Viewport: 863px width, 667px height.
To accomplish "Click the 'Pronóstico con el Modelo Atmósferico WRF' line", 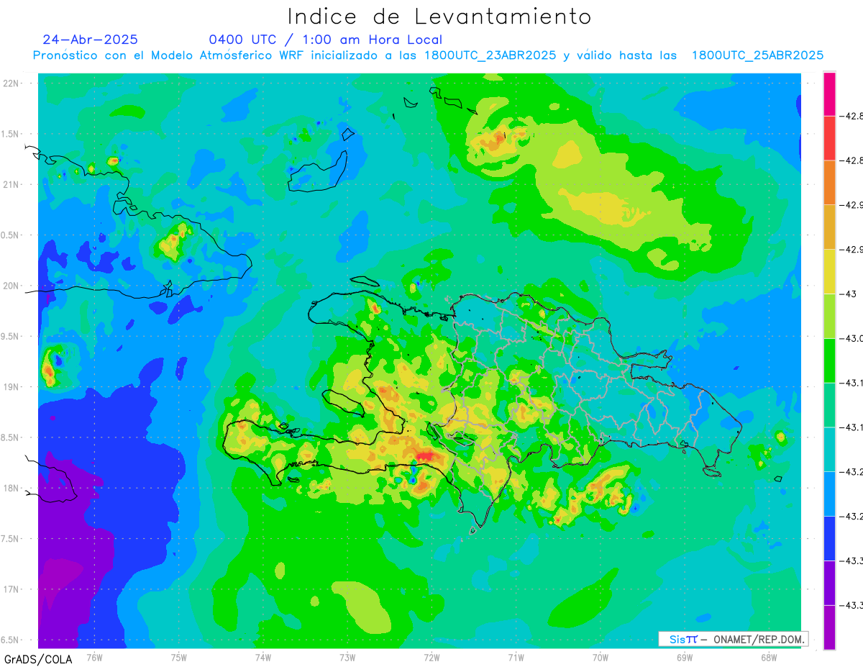I will [x=428, y=55].
